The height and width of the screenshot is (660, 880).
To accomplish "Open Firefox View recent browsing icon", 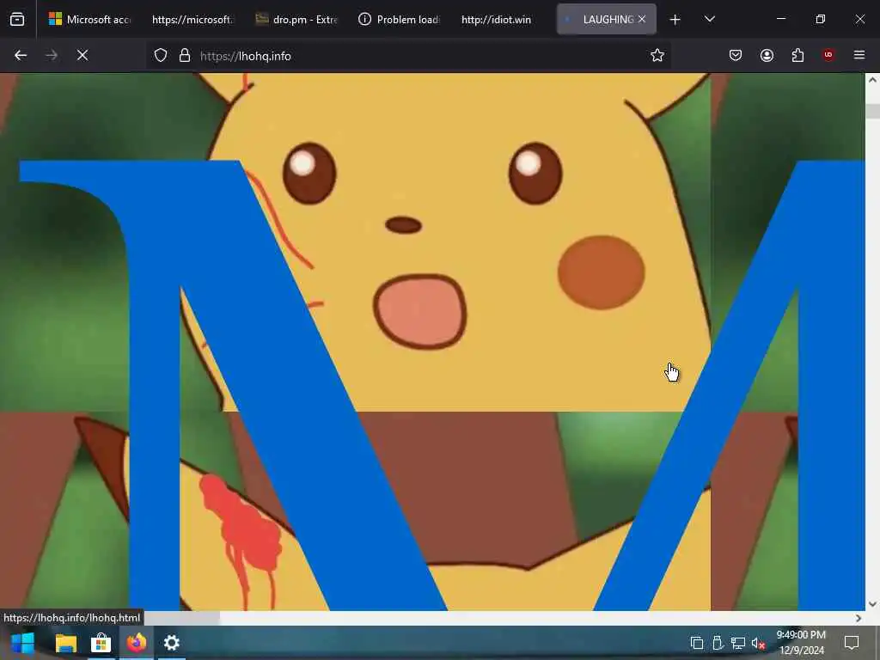I will point(17,20).
